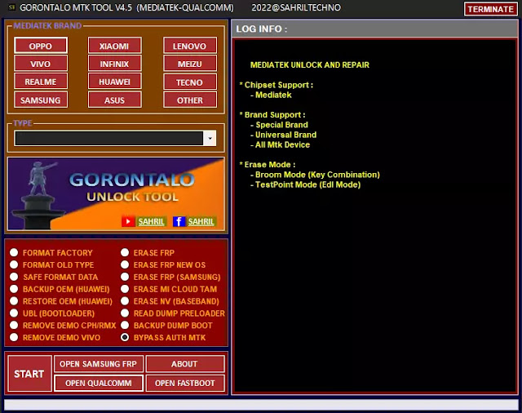Click the 'LOG INFO :' header
The image size is (522, 413).
tap(261, 29)
